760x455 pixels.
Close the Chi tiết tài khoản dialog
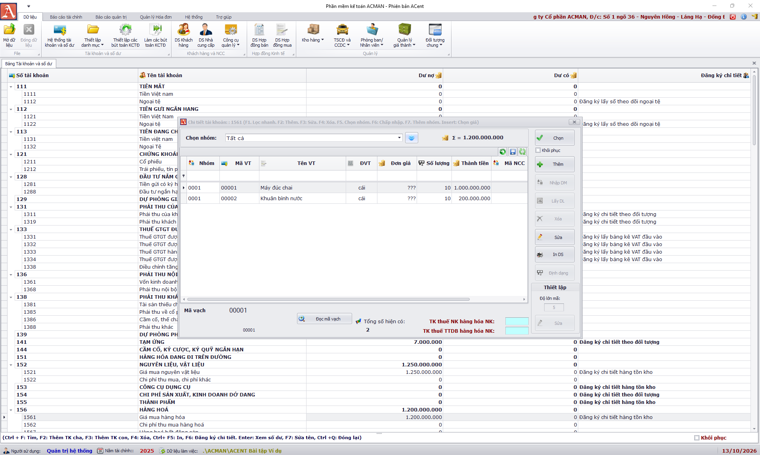pyautogui.click(x=574, y=122)
